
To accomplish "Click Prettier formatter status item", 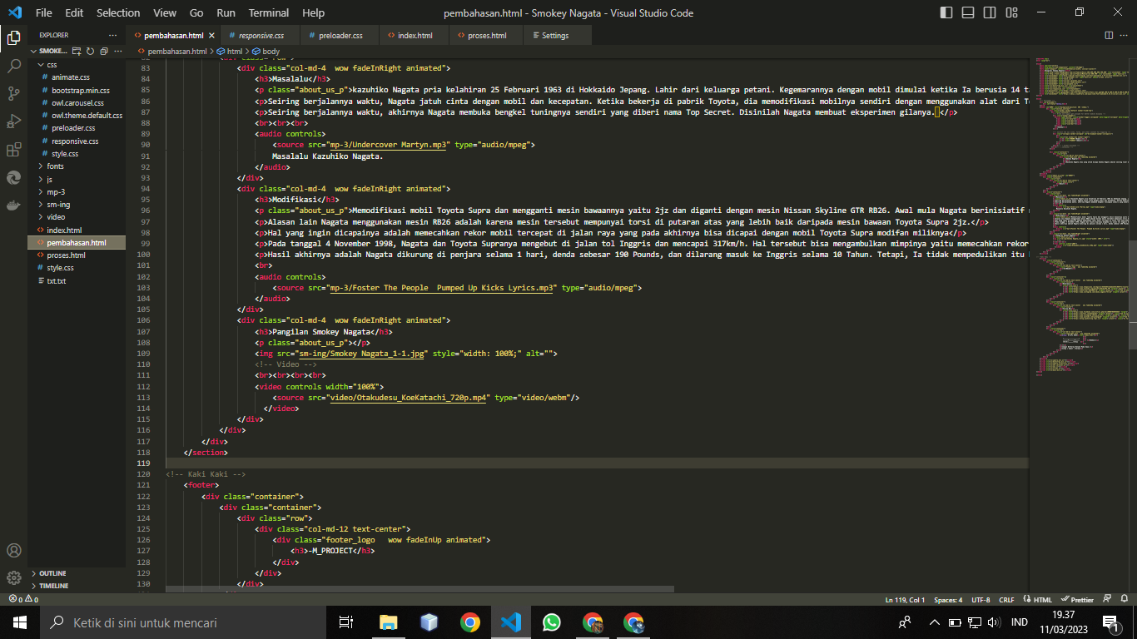I will [1077, 599].
